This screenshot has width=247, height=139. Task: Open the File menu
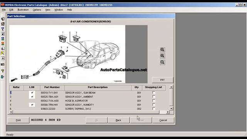4,10
